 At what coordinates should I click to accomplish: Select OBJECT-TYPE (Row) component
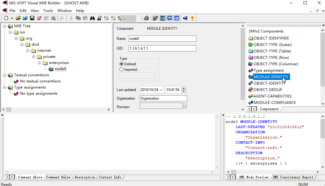271,57
